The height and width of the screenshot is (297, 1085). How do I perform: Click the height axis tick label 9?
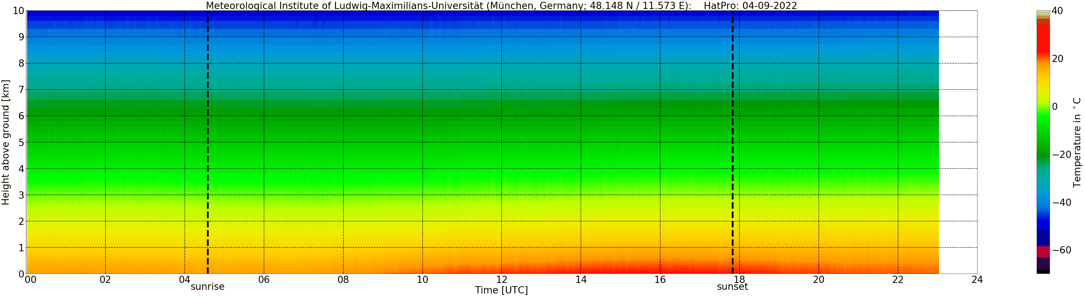click(x=21, y=37)
